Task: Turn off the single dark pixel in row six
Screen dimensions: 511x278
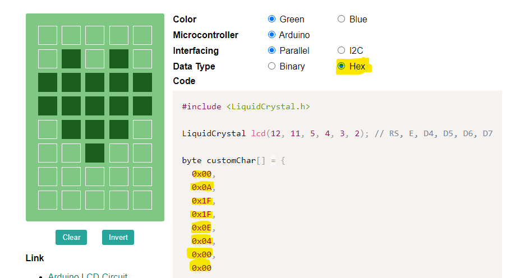Action: [x=95, y=153]
